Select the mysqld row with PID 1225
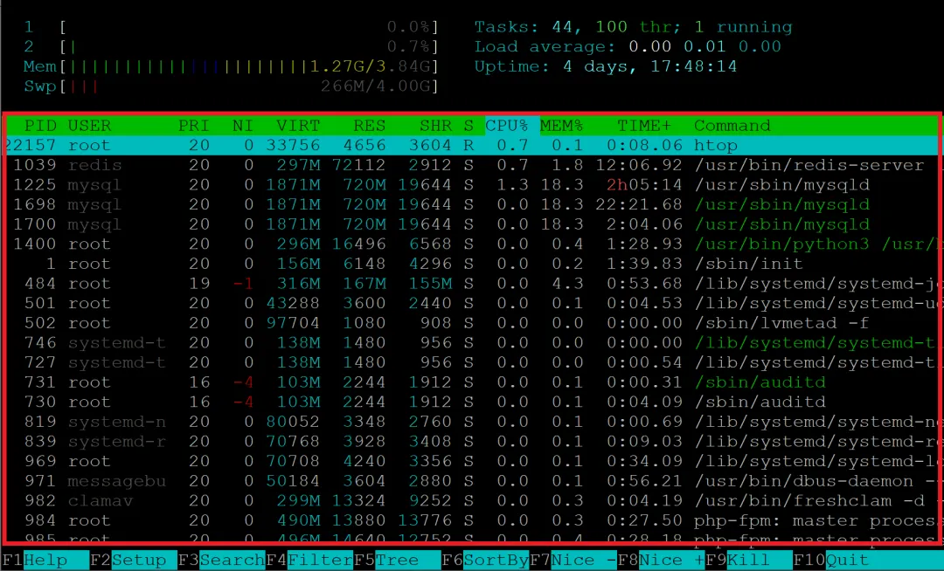 (x=472, y=185)
